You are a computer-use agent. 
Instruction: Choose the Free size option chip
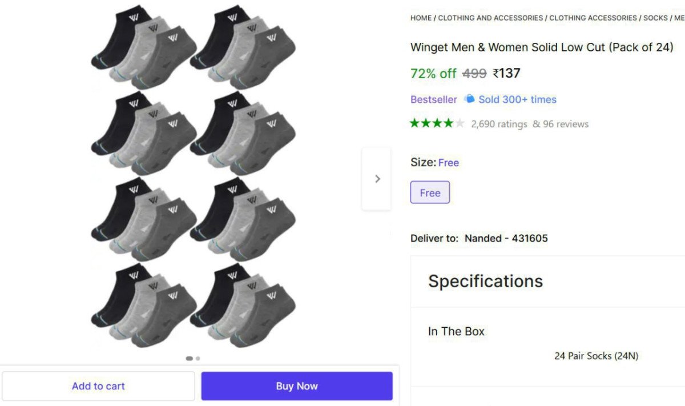(x=430, y=192)
